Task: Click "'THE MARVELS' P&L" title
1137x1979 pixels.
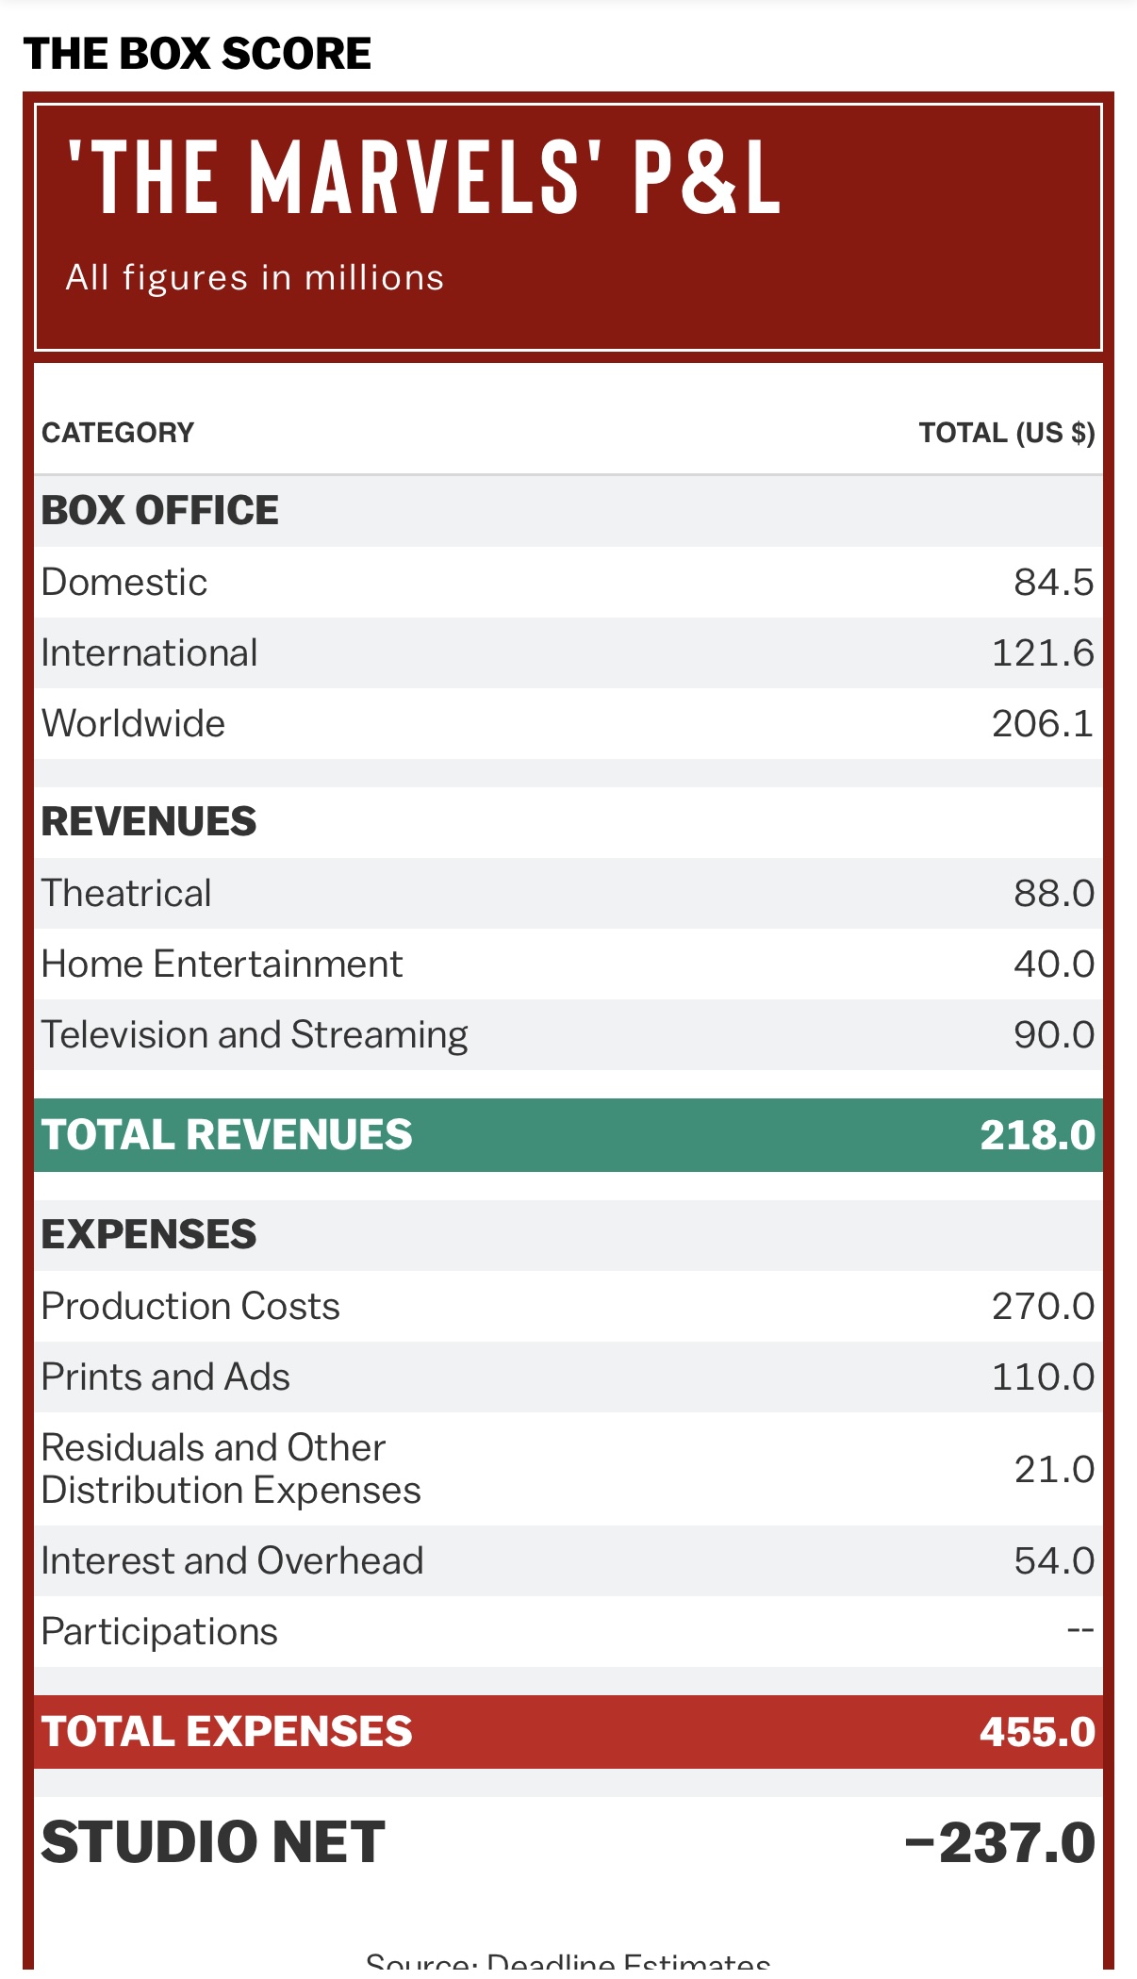Action: point(424,177)
